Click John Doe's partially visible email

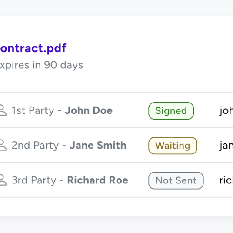pos(226,111)
